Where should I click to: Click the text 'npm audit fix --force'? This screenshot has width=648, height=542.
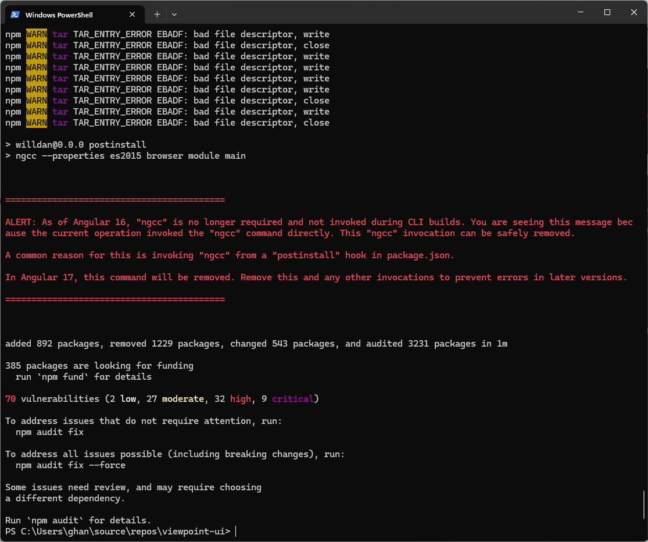(x=71, y=465)
